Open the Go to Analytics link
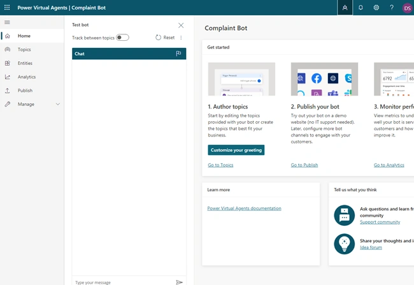The width and height of the screenshot is (414, 285). [389, 165]
